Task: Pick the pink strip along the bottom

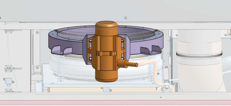Action: point(115,102)
